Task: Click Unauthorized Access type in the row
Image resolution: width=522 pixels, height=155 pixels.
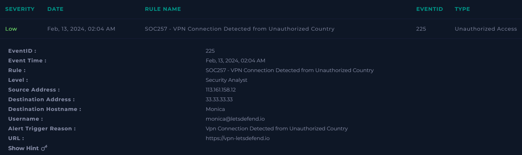Action: (x=486, y=29)
